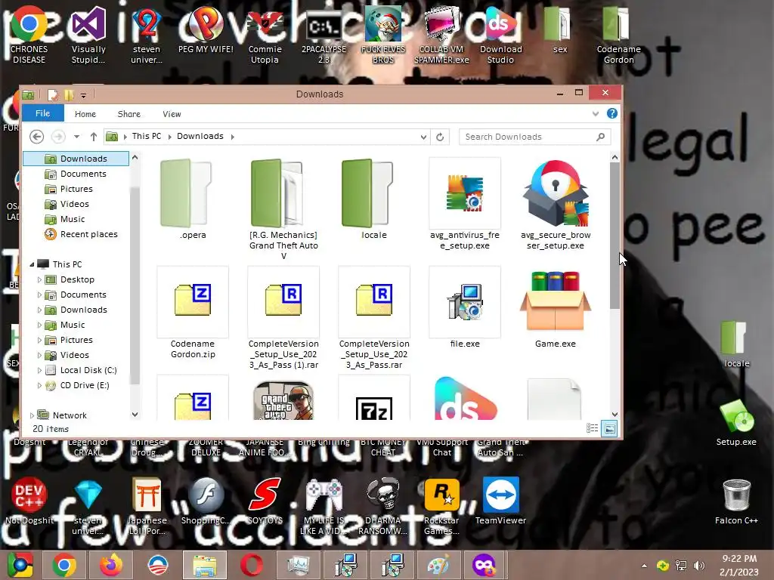This screenshot has height=580, width=774.
Task: Open Opera from taskbar
Action: click(x=252, y=565)
